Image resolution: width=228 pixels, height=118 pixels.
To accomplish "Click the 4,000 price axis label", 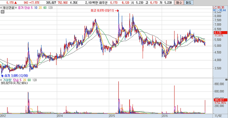I will tap(218, 60).
